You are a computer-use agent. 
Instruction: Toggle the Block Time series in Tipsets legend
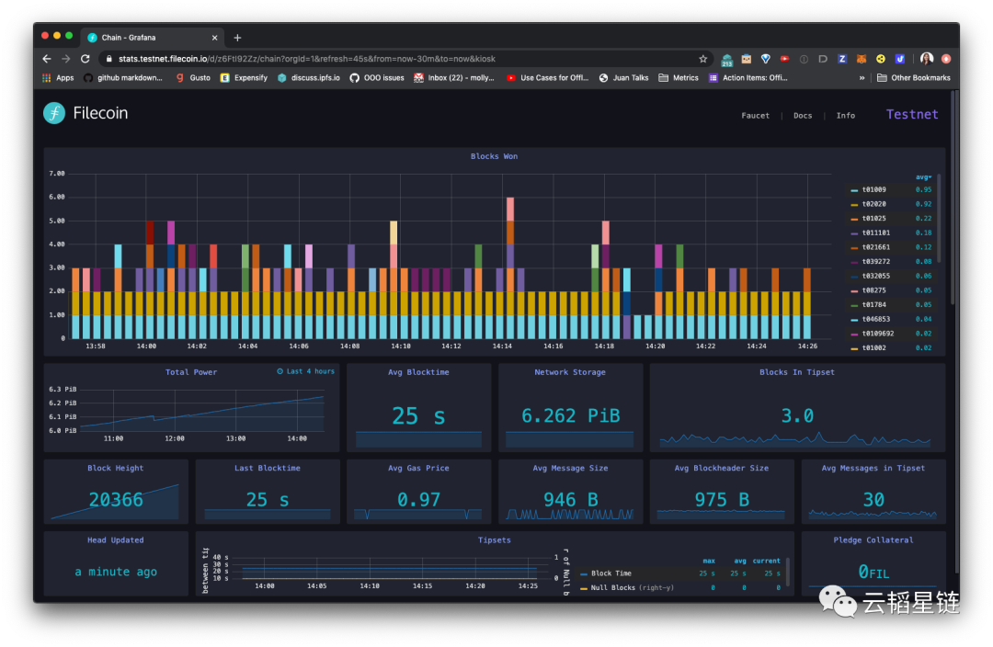coord(611,573)
